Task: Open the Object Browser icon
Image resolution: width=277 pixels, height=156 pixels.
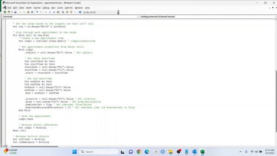Action: tap(71, 12)
